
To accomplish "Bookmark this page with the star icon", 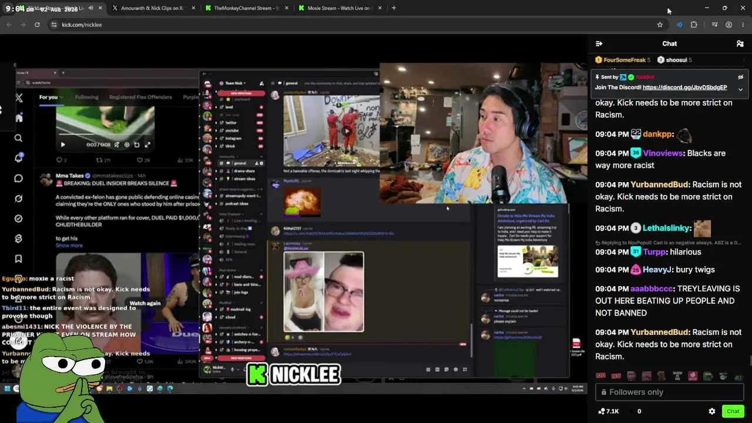I will pos(660,25).
